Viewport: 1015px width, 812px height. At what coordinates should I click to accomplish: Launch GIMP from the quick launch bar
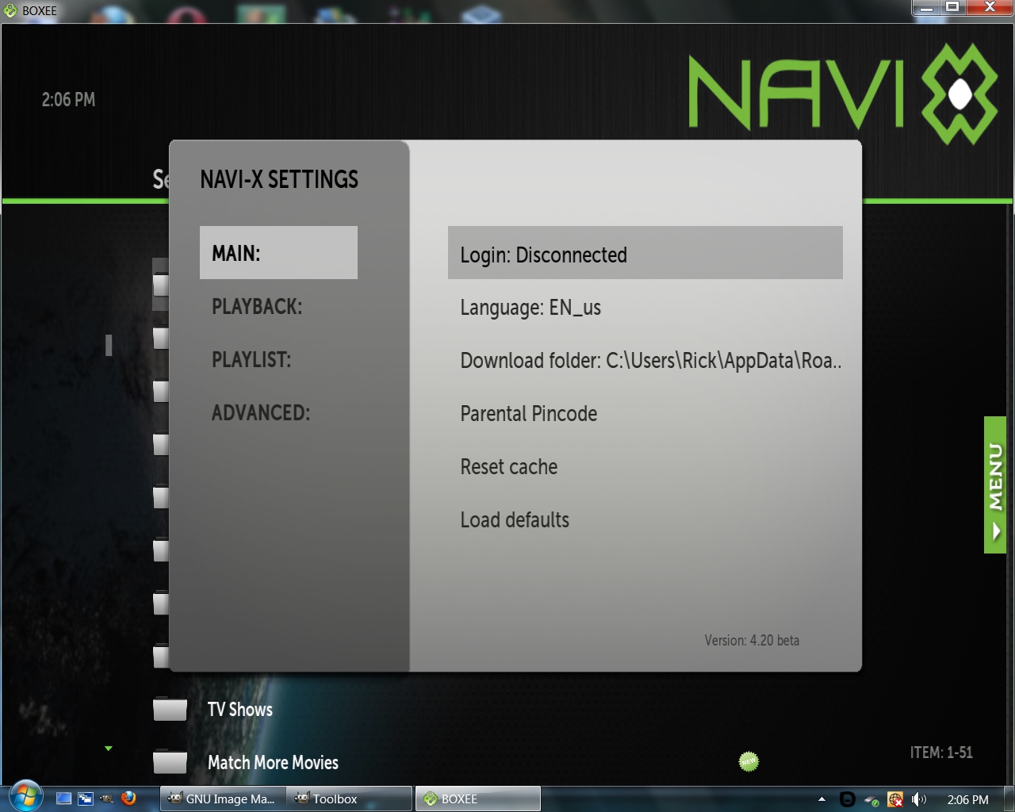[106, 799]
